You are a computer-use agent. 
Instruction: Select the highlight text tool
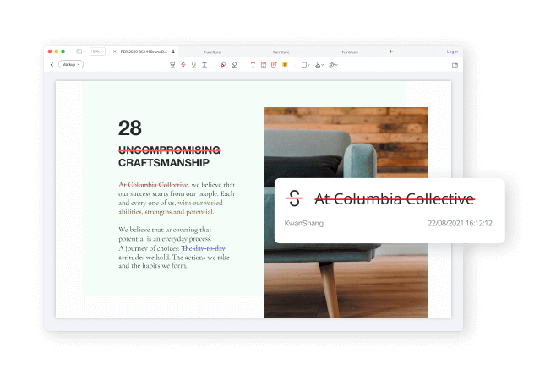click(172, 65)
